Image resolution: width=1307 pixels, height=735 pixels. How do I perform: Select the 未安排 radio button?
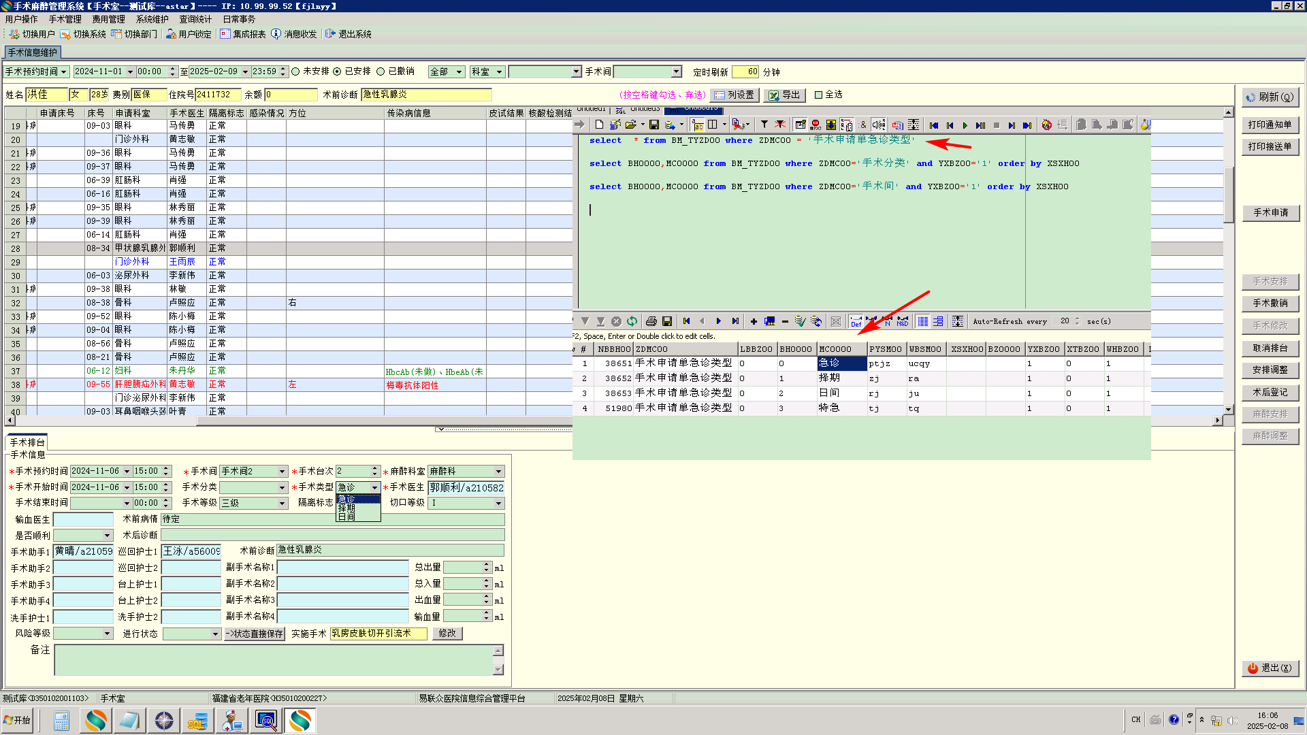[x=295, y=71]
